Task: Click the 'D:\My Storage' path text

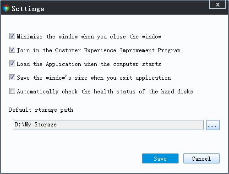Action: (36, 125)
